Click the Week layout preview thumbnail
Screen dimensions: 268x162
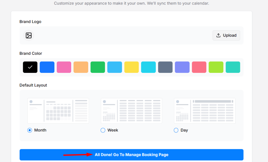131,111
